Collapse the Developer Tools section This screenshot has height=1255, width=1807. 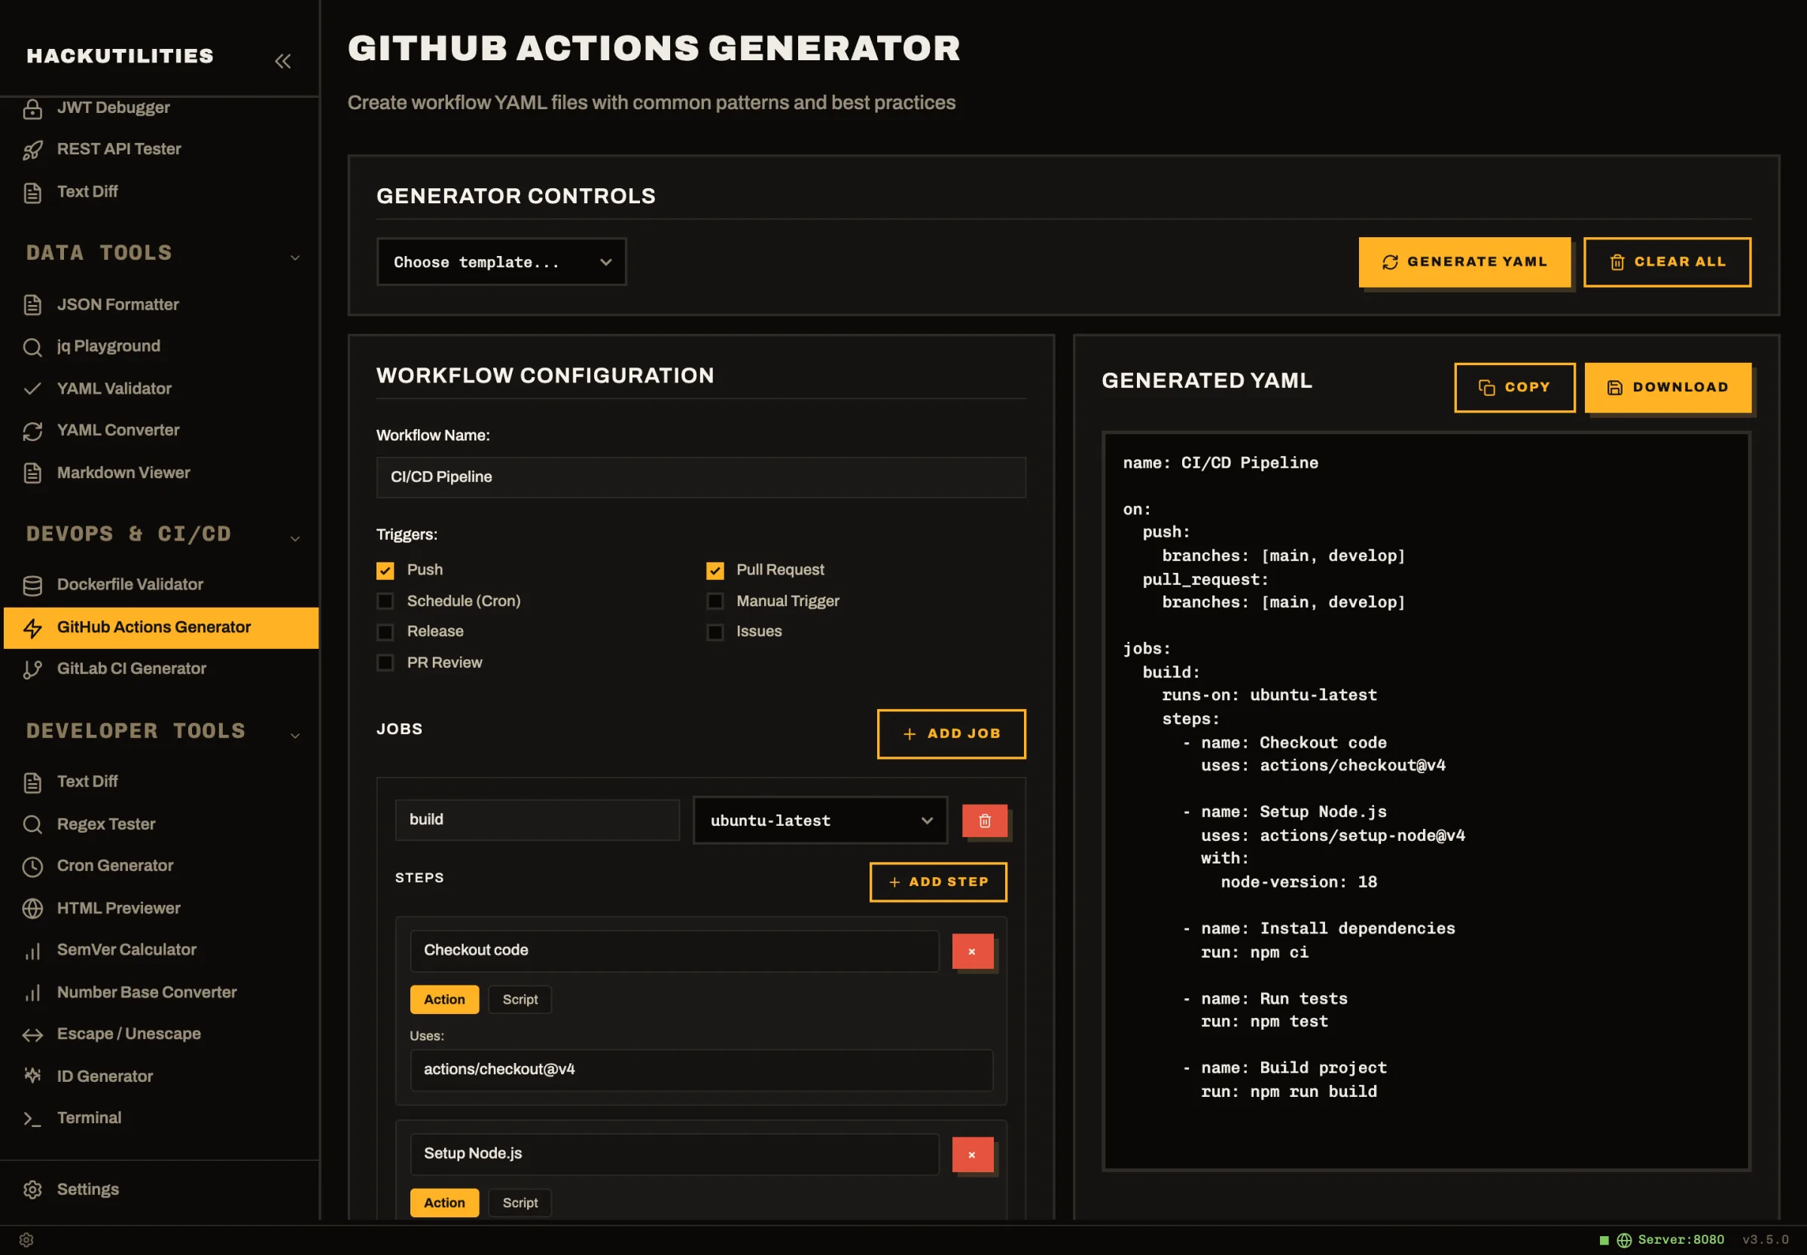coord(295,736)
